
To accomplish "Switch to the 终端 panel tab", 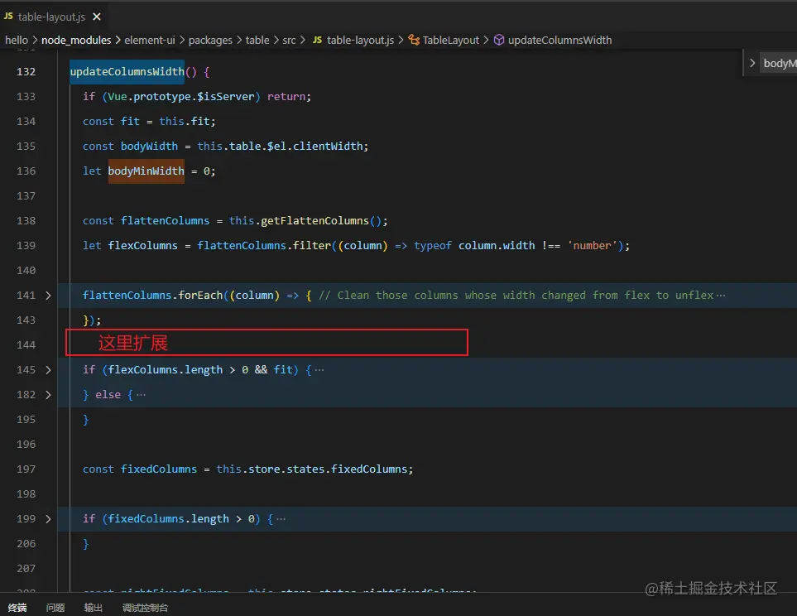I will (x=17, y=608).
